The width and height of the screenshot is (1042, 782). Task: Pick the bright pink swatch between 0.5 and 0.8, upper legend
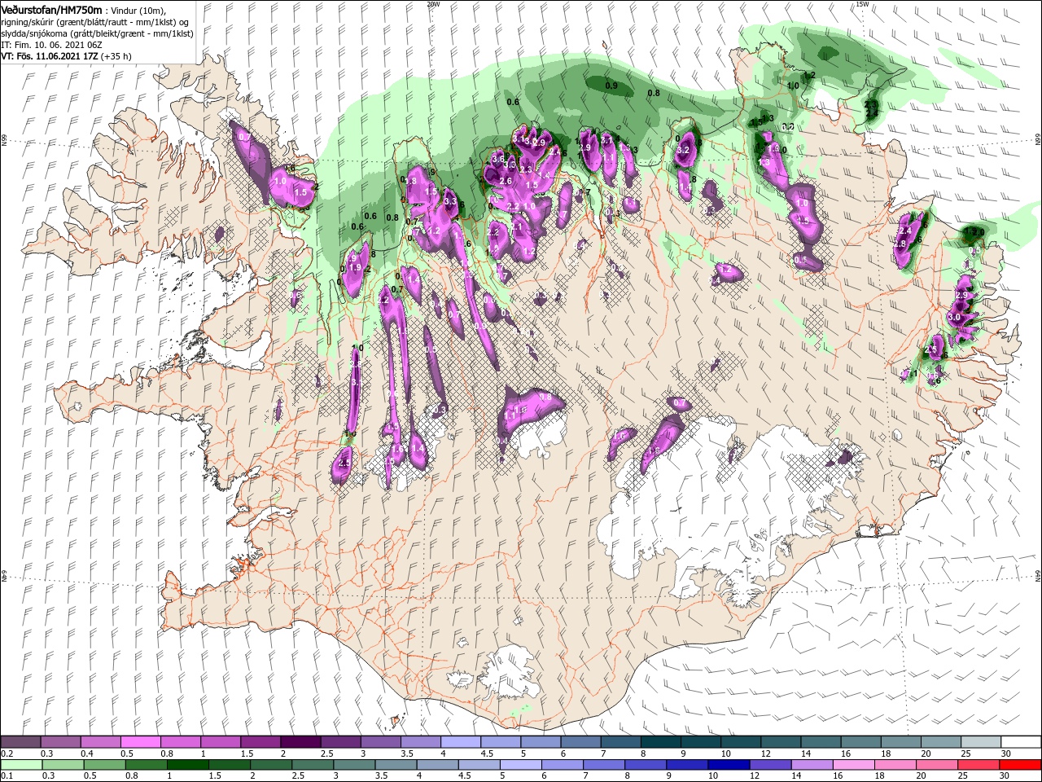tap(140, 742)
